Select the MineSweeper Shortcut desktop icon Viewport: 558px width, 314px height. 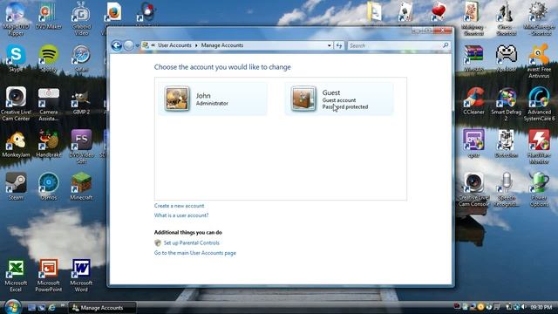[539, 18]
